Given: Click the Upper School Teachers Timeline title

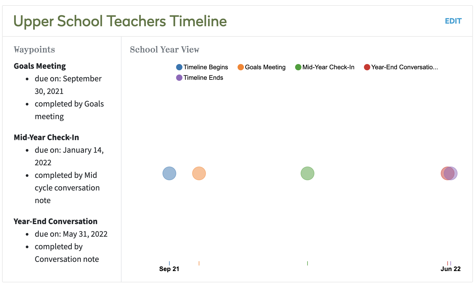Looking at the screenshot, I should (x=120, y=21).
